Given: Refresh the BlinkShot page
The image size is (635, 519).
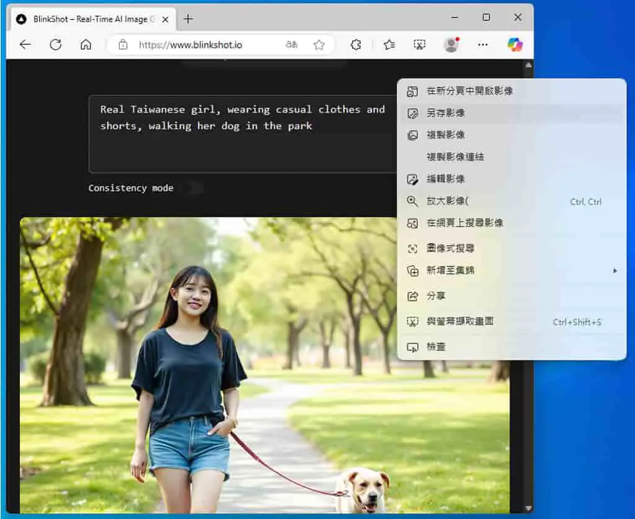Looking at the screenshot, I should [x=55, y=45].
